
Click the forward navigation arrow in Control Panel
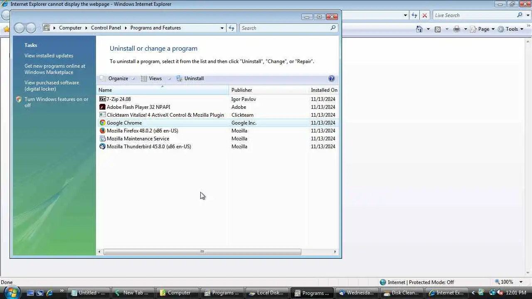[31, 28]
